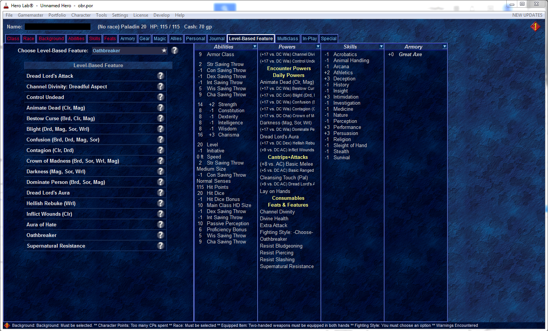Click Hero Lab application title icon
Screen dimensions: 548x331
point(6,5)
